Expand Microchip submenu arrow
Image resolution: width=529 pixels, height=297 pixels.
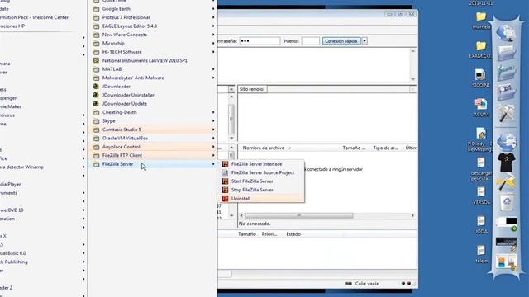(x=213, y=44)
